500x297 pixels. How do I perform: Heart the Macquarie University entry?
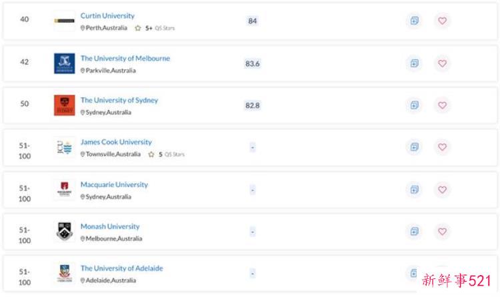442,190
